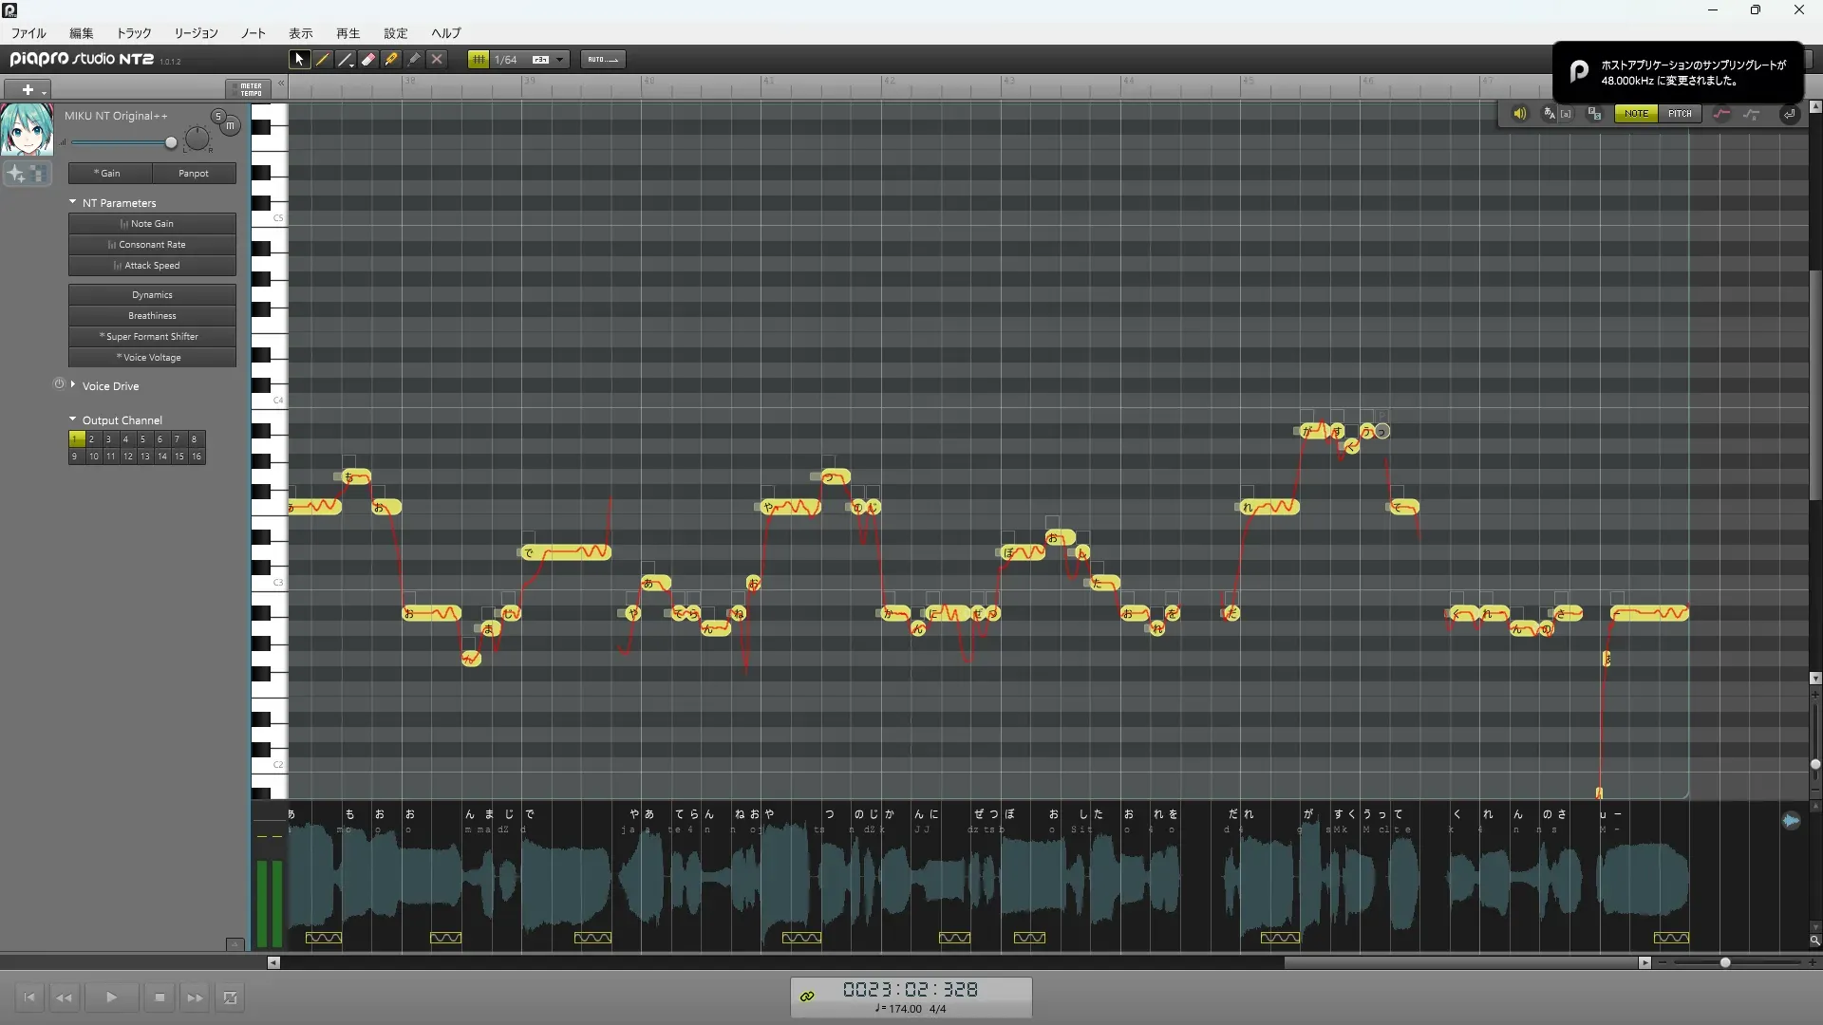Viewport: 1823px width, 1025px height.
Task: Click the lyric display あA icon
Action: (1550, 114)
